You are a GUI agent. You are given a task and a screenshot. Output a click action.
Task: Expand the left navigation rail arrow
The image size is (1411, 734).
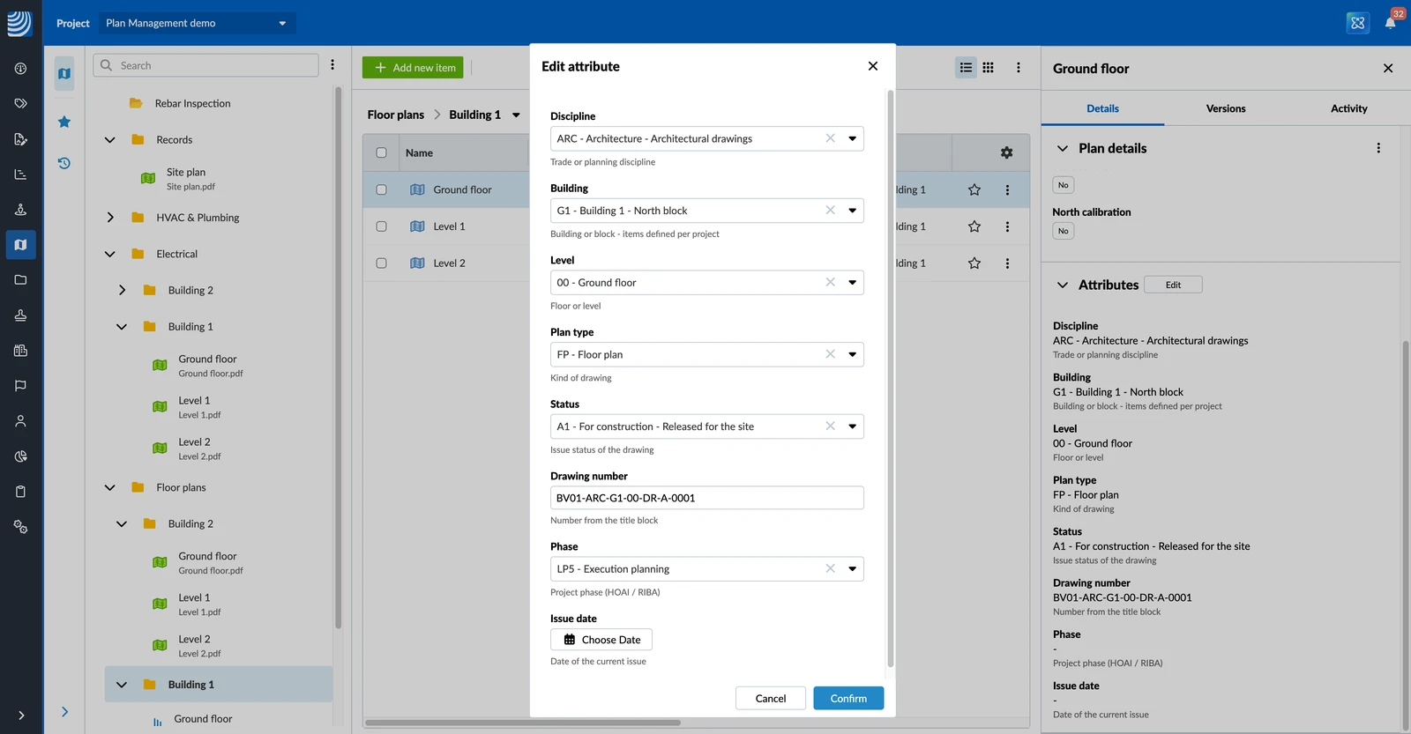click(x=21, y=715)
